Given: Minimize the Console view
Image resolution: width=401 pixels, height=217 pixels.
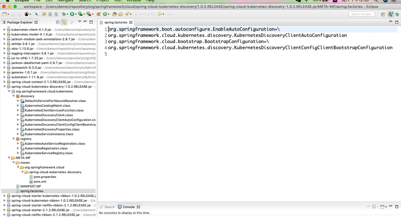Looking at the screenshot, I should 391,206.
